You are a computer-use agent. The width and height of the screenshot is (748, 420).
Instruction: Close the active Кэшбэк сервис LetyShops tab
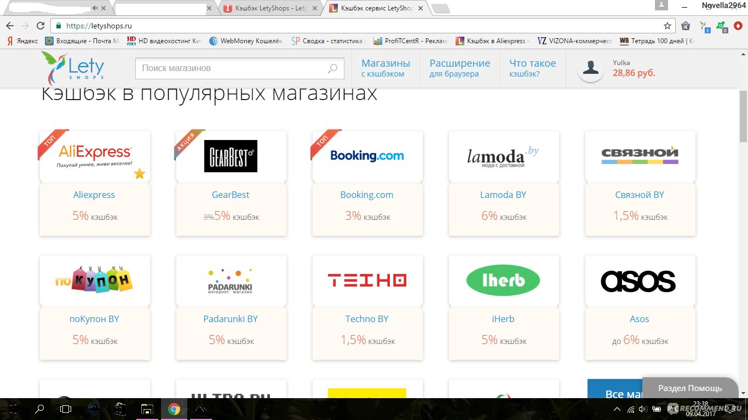(421, 8)
